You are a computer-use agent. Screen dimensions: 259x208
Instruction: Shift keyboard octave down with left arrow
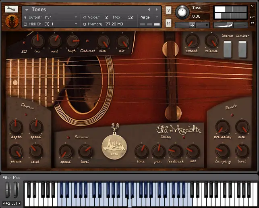click(4, 204)
